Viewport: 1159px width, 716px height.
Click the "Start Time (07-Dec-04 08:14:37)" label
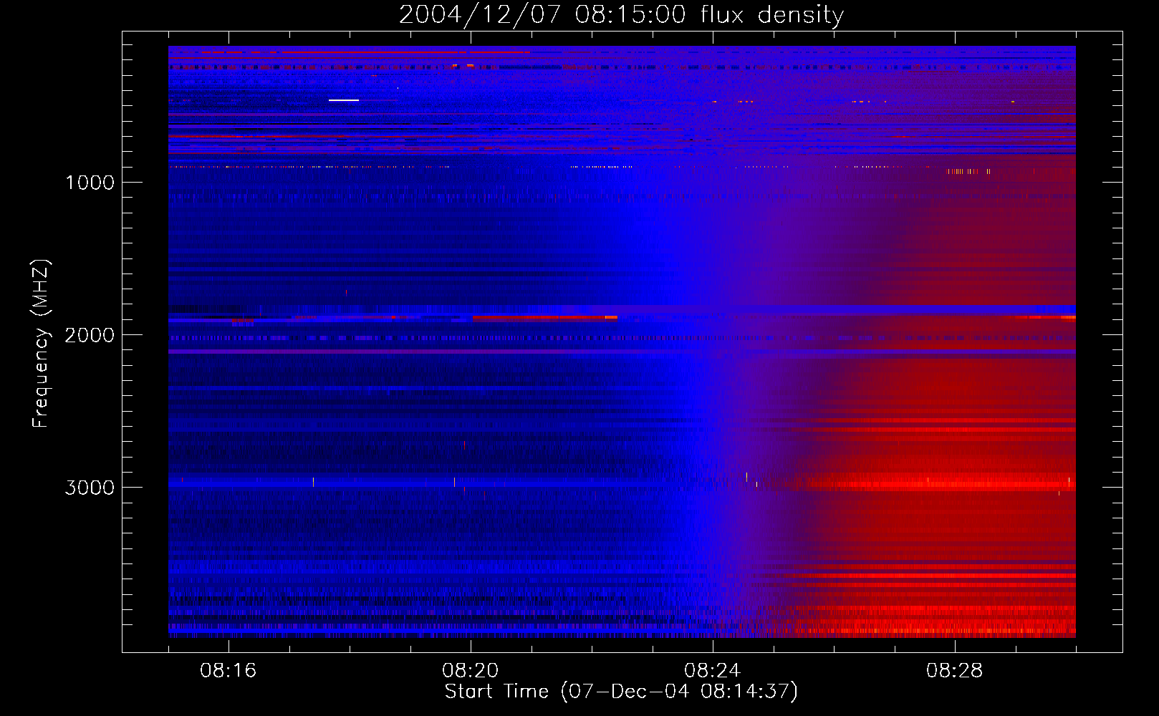621,692
